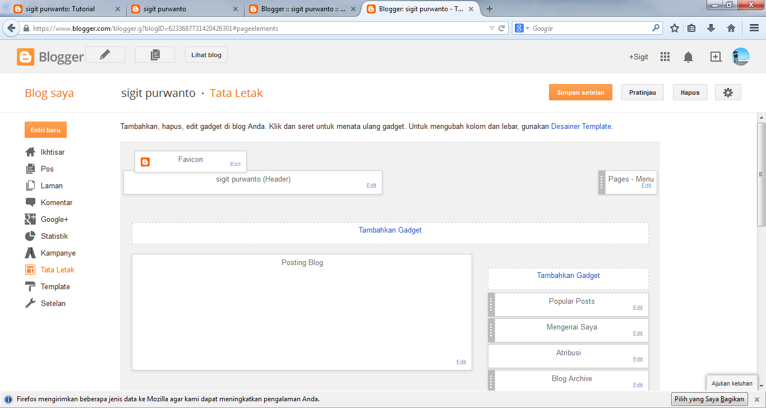Edit the Atribusi gadget
Image resolution: width=766 pixels, height=408 pixels.
click(638, 359)
